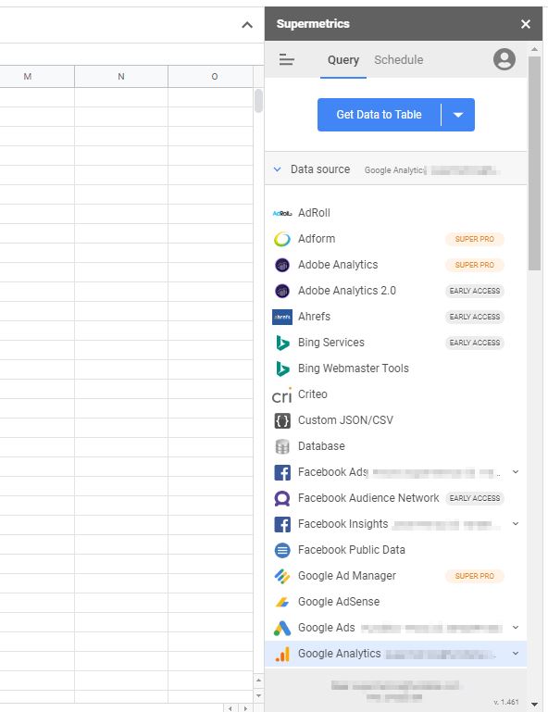Choose the Ahrefs logo icon

(x=282, y=317)
